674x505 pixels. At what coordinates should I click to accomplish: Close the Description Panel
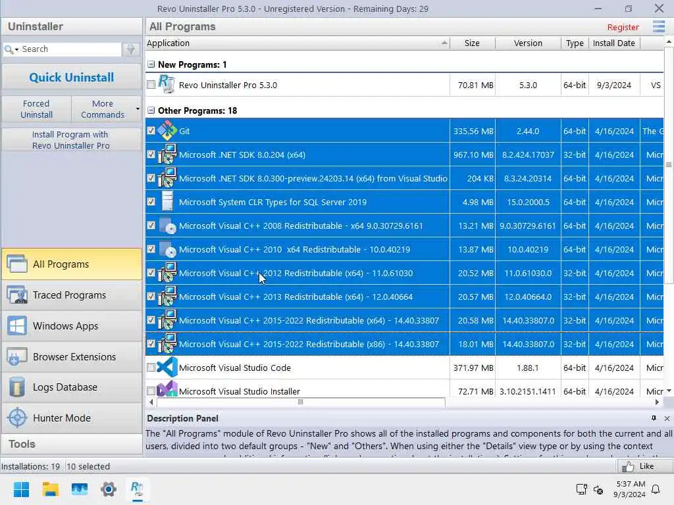click(667, 418)
